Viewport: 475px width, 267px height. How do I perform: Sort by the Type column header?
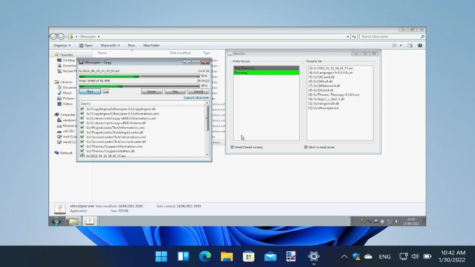[207, 53]
